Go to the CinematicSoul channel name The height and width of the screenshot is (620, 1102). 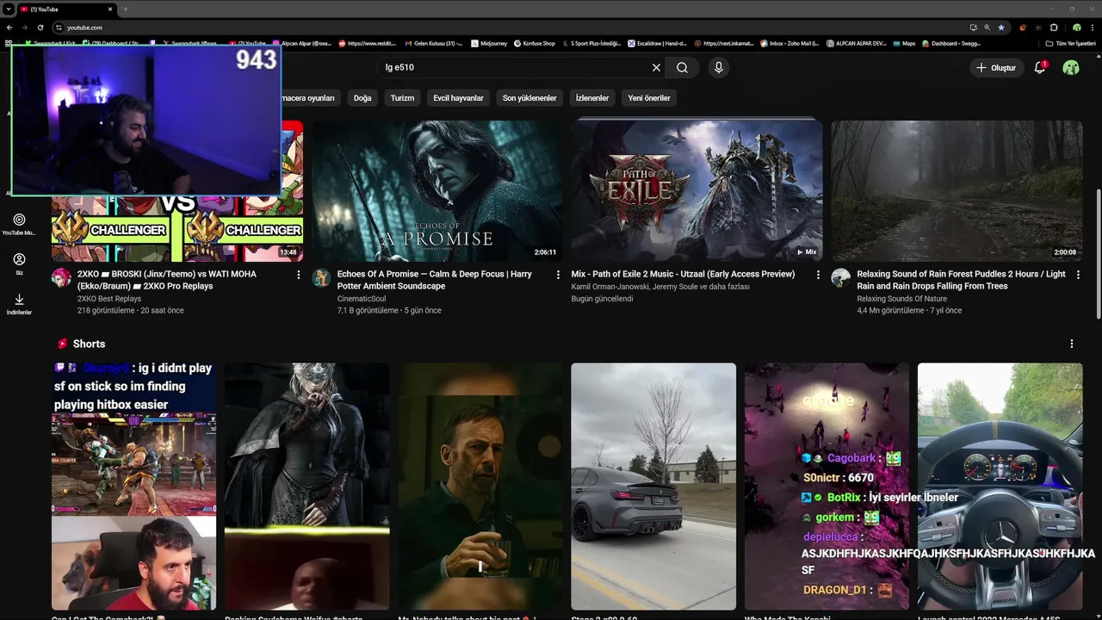362,299
